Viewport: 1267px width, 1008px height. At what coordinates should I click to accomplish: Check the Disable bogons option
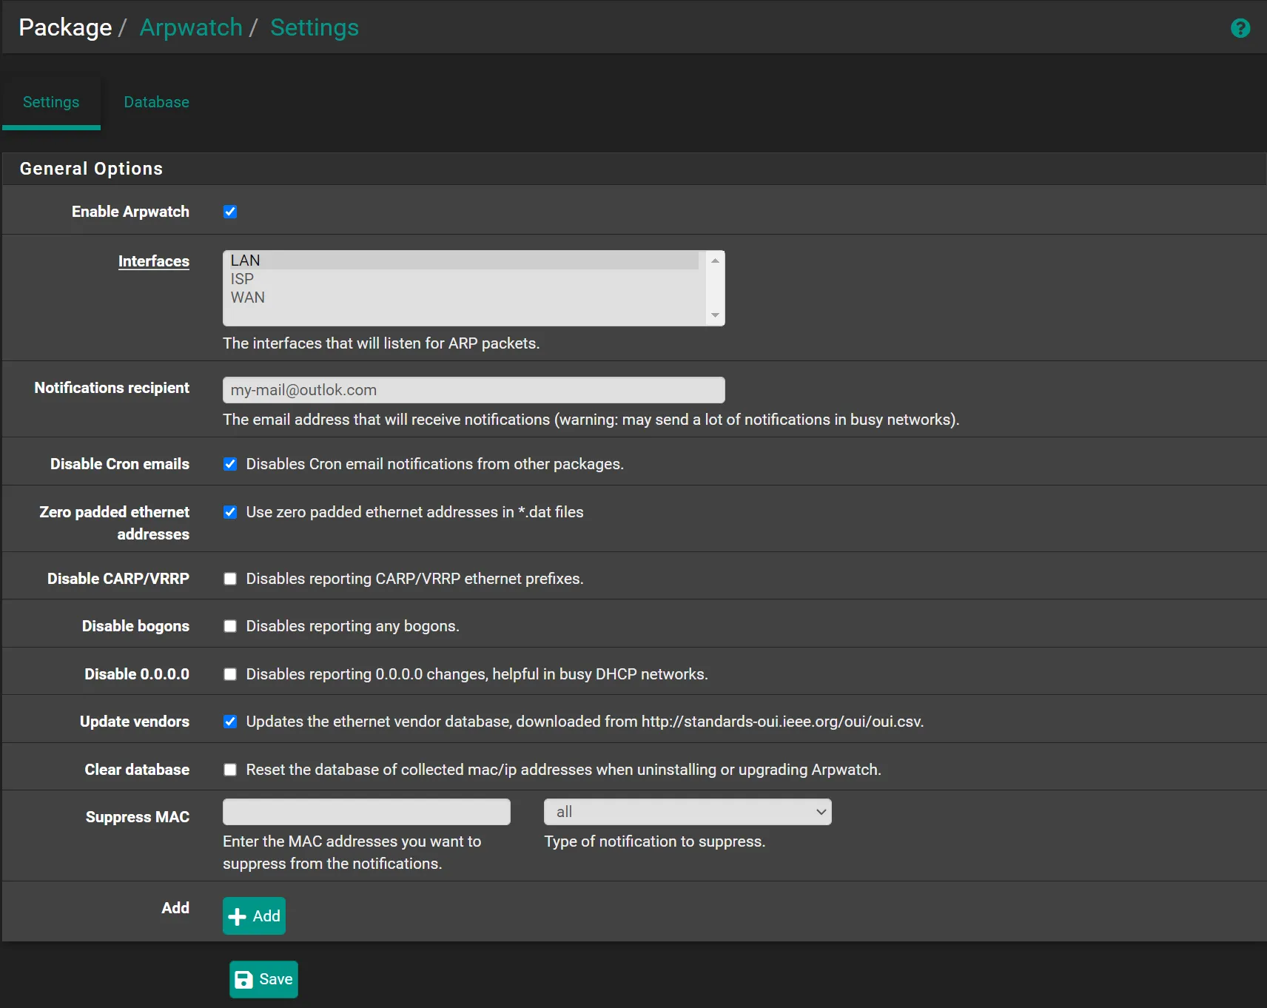click(230, 625)
